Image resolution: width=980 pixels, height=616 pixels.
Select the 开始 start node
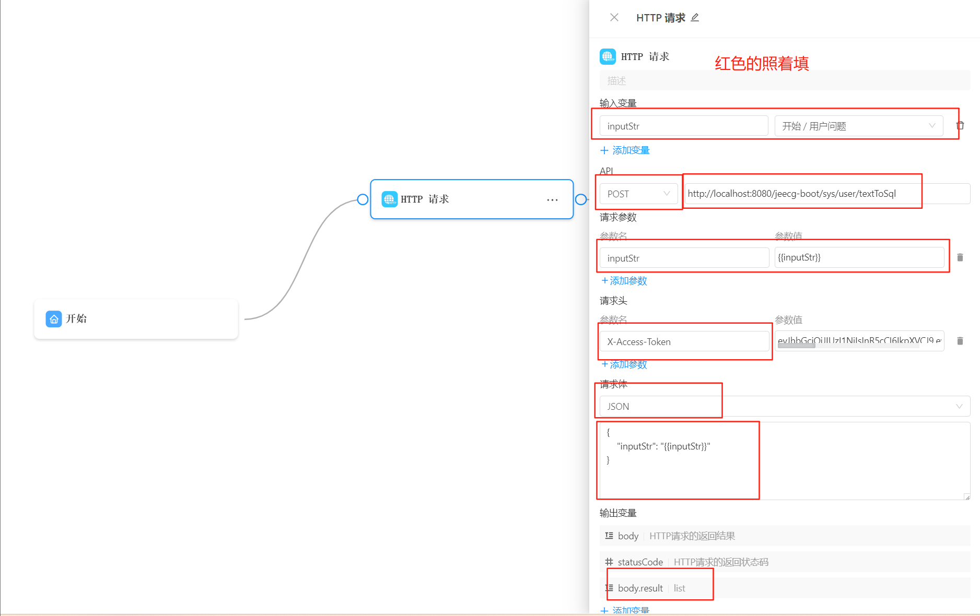tap(136, 318)
